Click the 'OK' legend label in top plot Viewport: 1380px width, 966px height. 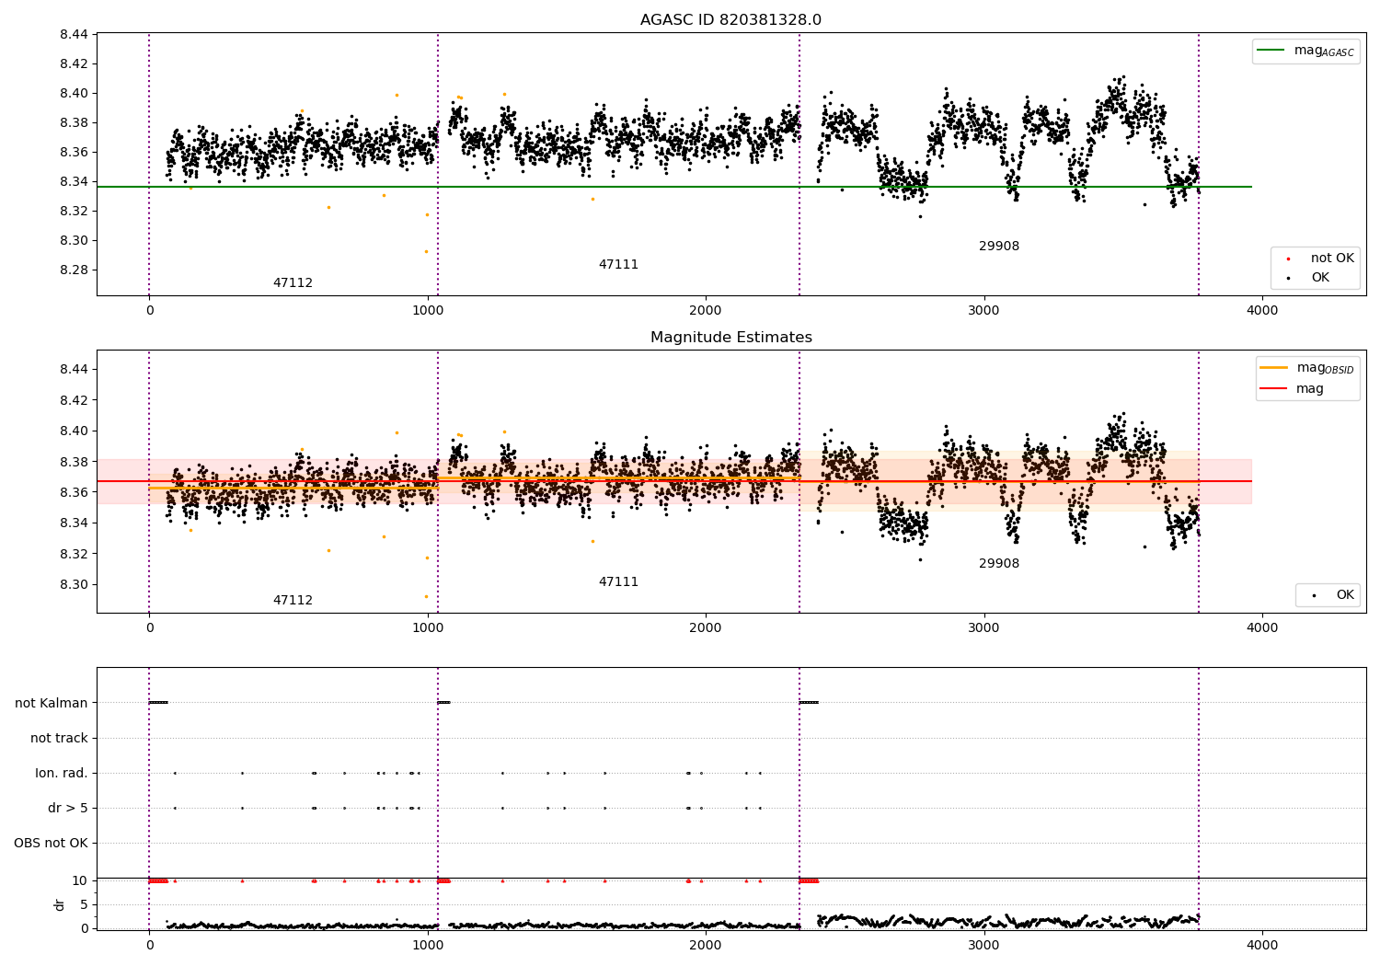[1320, 278]
